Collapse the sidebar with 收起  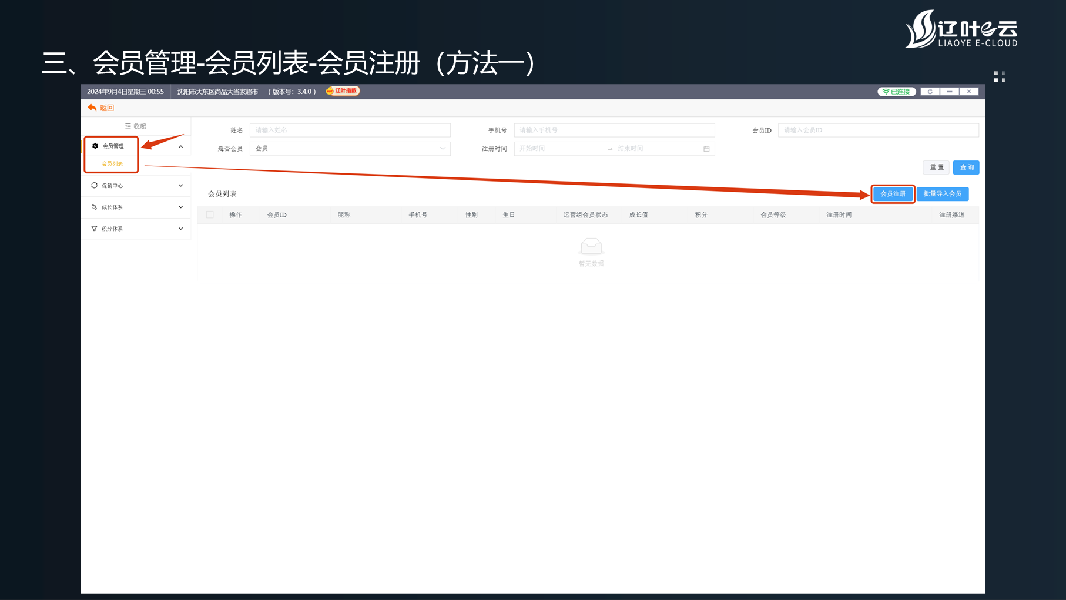136,126
